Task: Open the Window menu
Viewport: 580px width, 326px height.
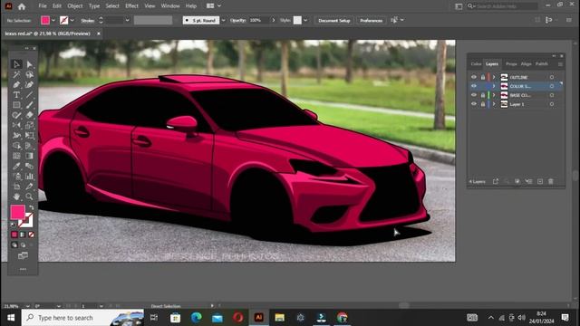Action: tap(170, 6)
